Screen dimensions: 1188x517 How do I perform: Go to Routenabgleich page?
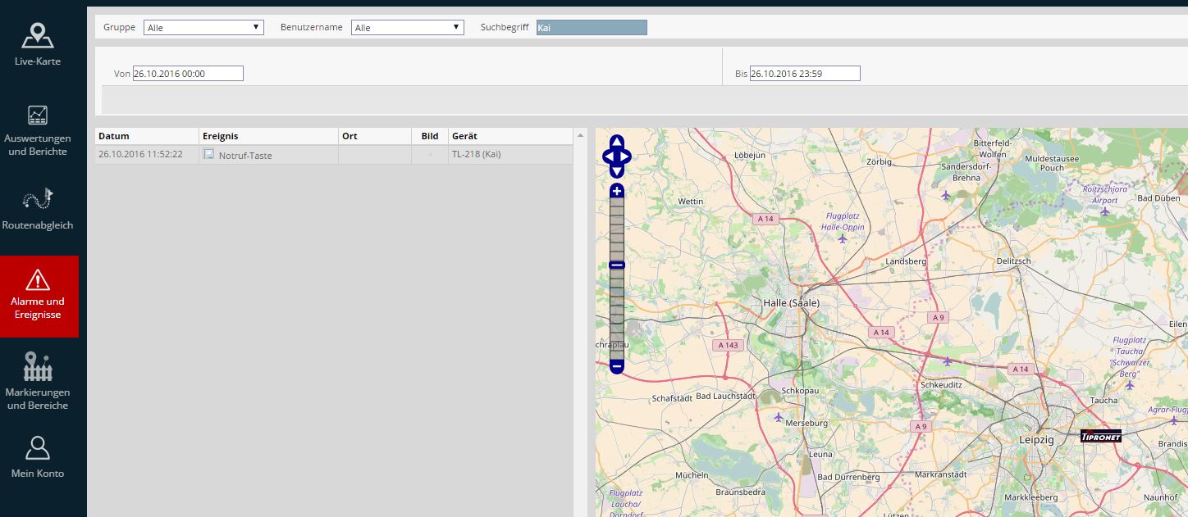38,209
